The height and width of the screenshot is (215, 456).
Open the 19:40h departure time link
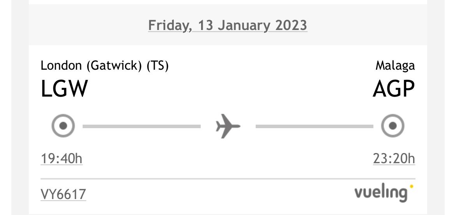coord(62,159)
